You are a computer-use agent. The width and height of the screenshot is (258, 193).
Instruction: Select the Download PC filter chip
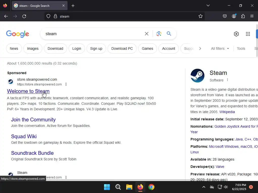click(122, 49)
